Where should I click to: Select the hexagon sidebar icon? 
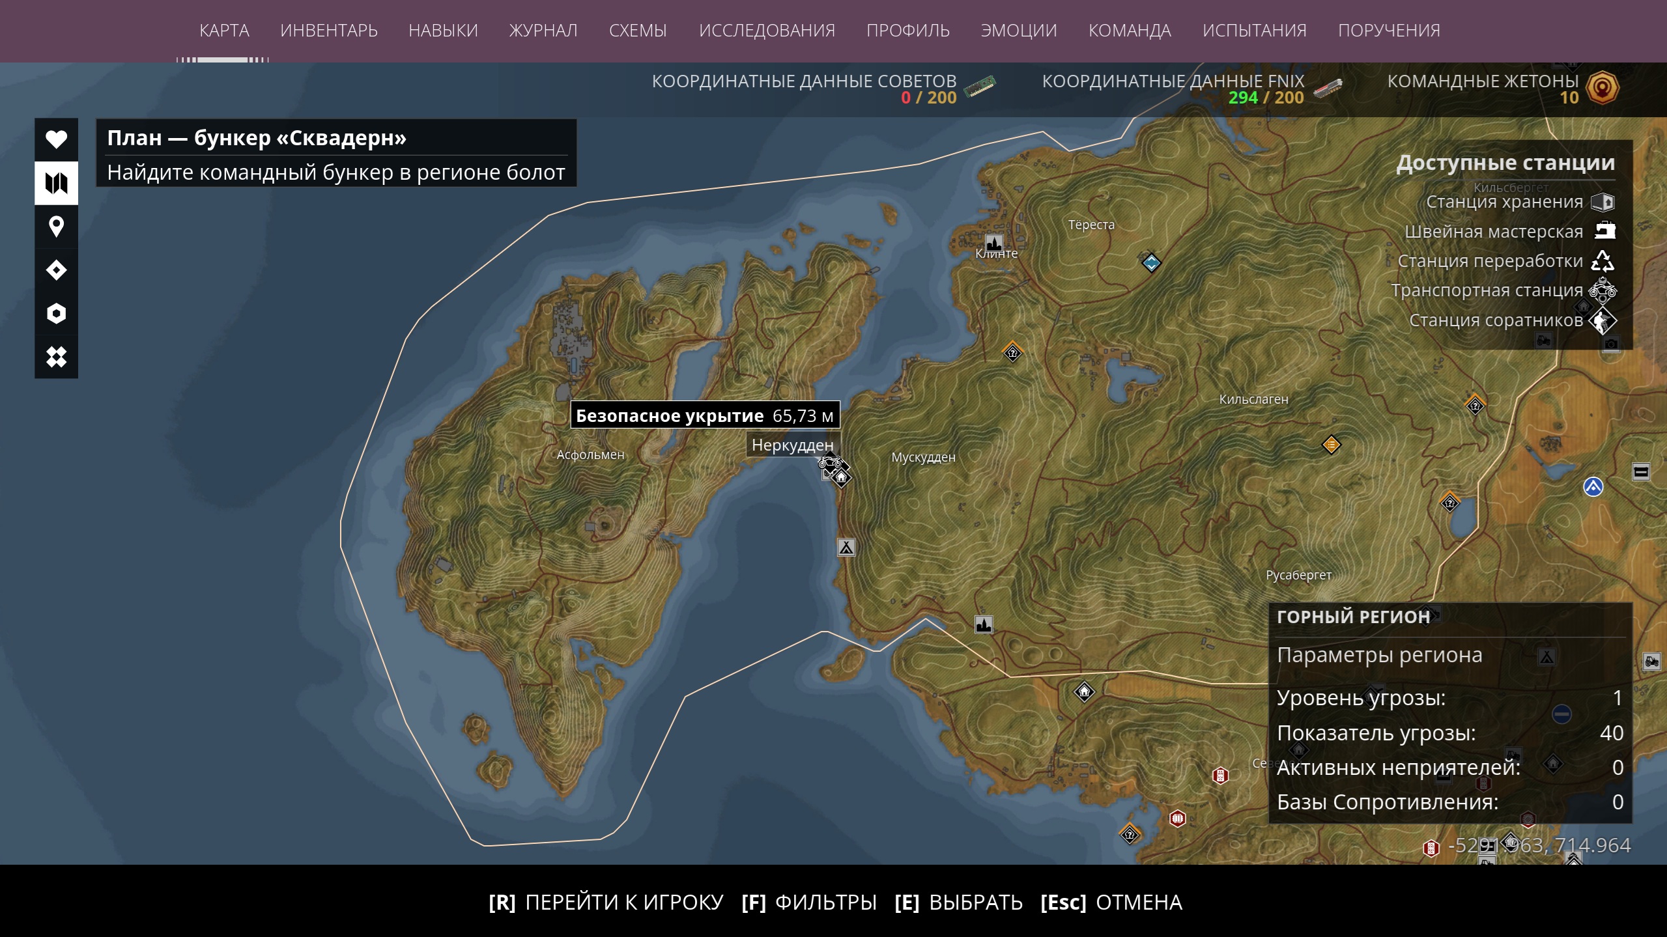click(56, 314)
